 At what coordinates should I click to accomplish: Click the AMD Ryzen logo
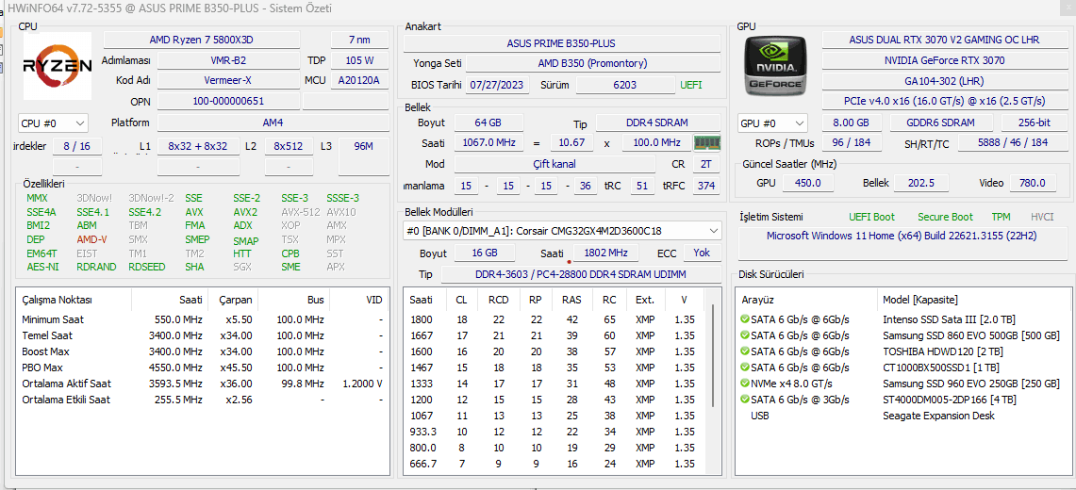(x=58, y=66)
